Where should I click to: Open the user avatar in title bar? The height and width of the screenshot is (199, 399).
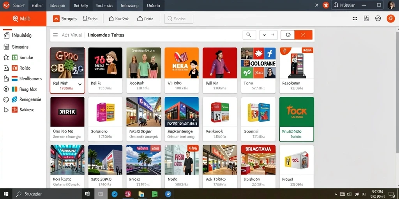coord(391,5)
